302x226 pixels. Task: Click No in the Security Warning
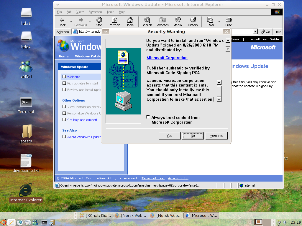193,136
